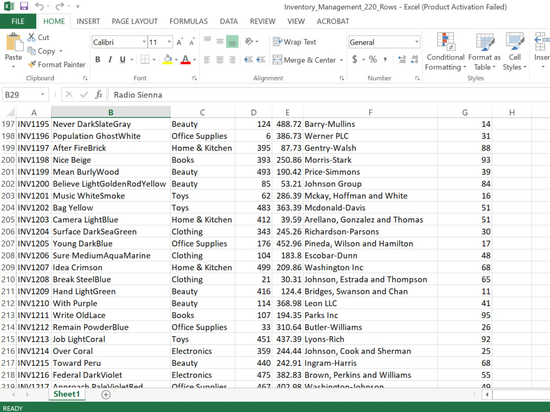Viewport: 550px width, 412px height.
Task: Open Format as Table gallery
Action: tap(485, 52)
